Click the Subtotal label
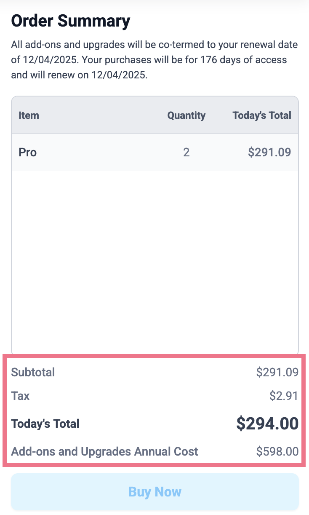Screen dimensions: 309x515 [33, 372]
